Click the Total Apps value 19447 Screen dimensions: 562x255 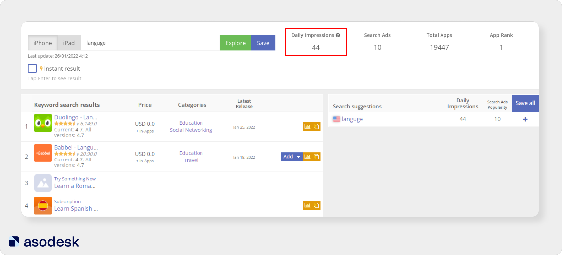pos(439,47)
